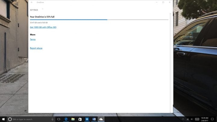Open the Terms link
Image resolution: width=217 pixels, height=122 pixels.
[x=33, y=39]
